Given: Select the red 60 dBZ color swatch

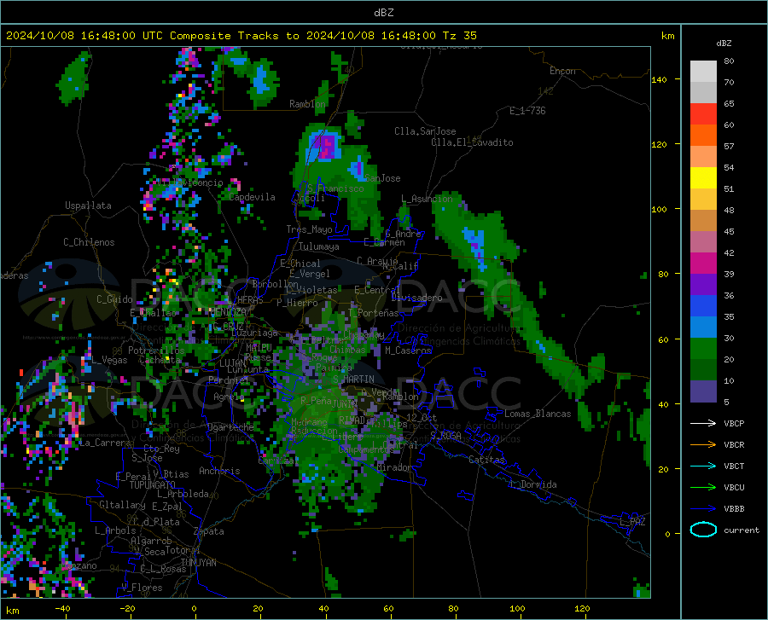Looking at the screenshot, I should click(x=703, y=114).
